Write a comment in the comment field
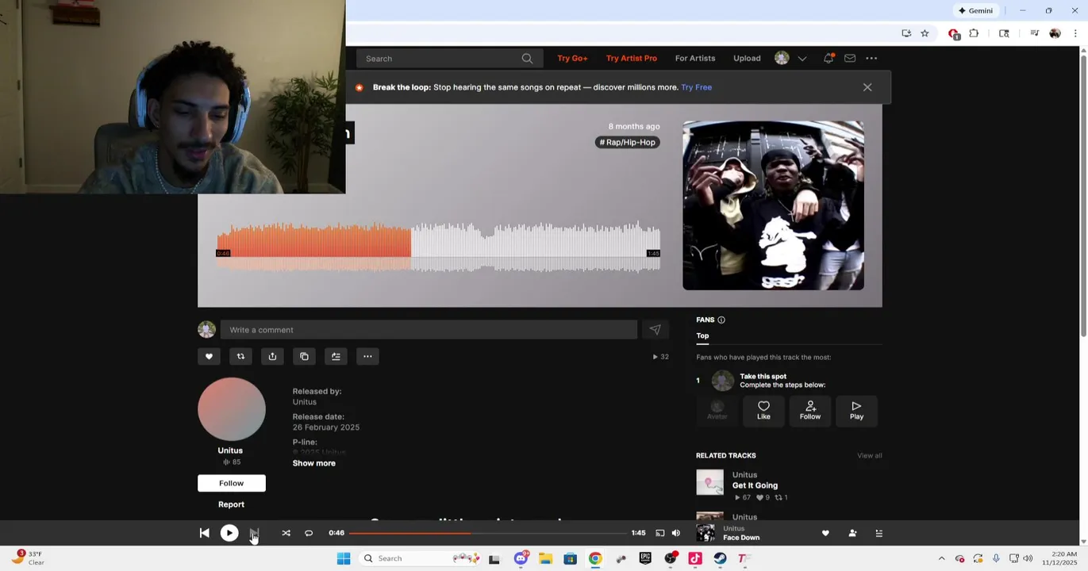This screenshot has width=1088, height=571. [429, 330]
